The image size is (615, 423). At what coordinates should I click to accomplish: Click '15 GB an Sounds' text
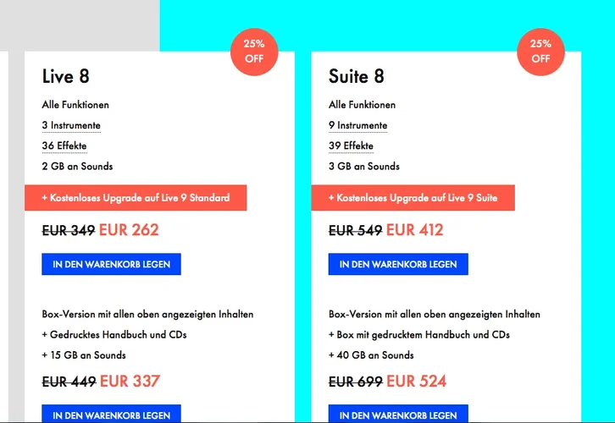(x=84, y=355)
